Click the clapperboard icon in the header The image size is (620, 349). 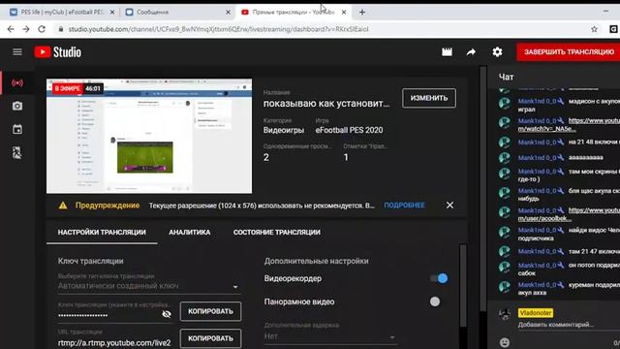click(447, 51)
